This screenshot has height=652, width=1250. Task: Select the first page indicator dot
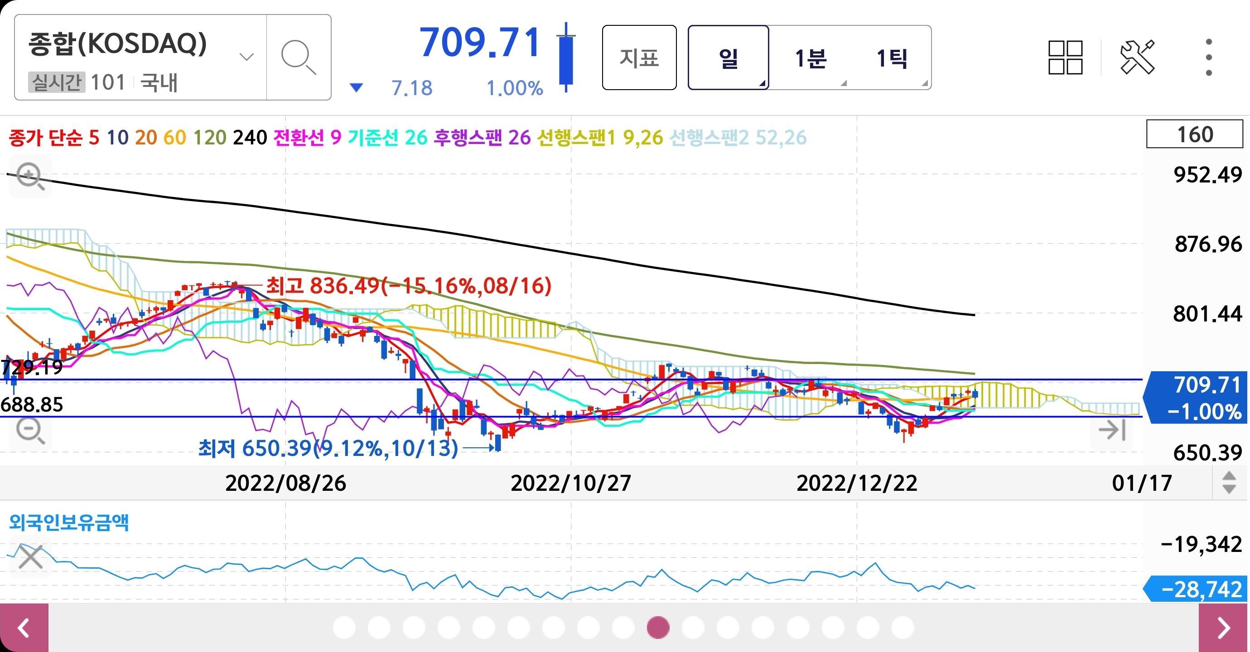(x=344, y=628)
